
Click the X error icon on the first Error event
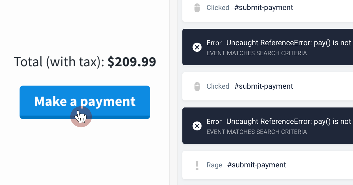[197, 47]
